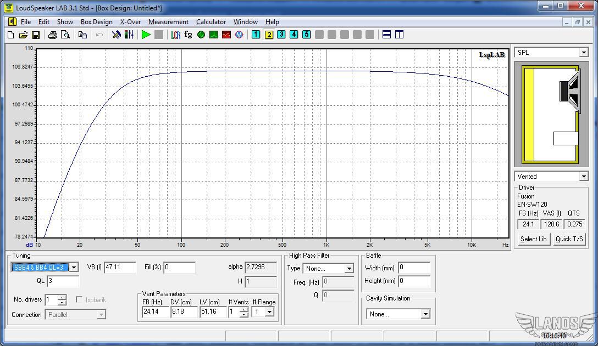
Task: Click the LV (cm) vent field
Action: click(213, 312)
